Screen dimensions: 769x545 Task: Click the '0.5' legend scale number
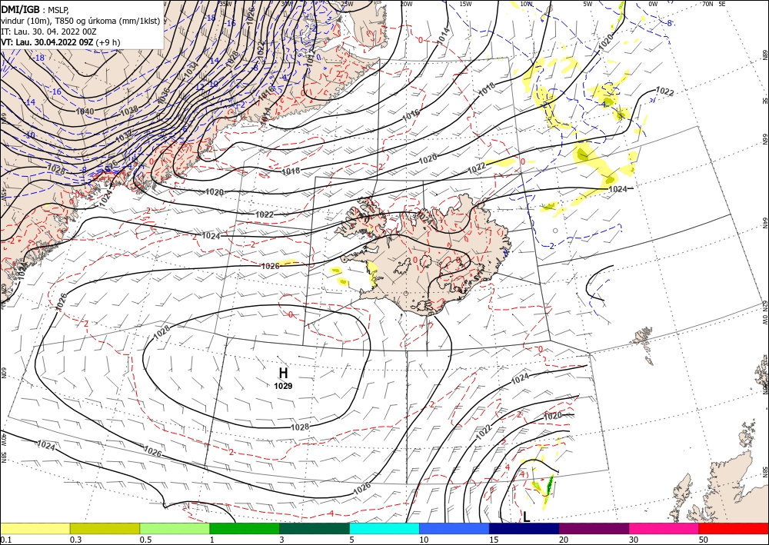point(145,540)
